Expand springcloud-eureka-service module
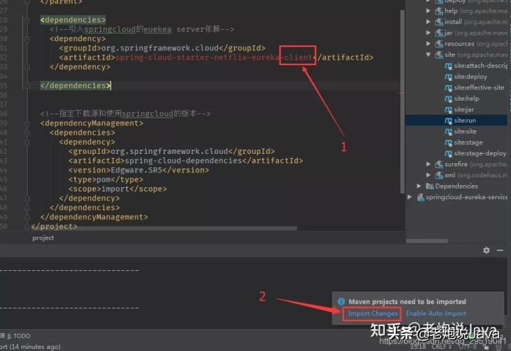 click(410, 197)
